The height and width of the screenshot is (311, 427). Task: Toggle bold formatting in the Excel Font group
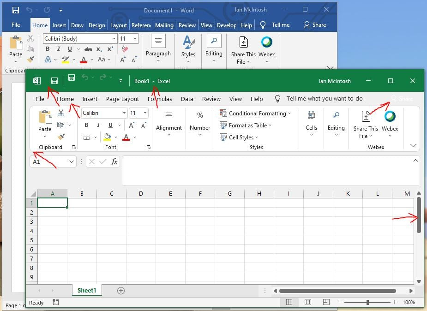point(86,125)
